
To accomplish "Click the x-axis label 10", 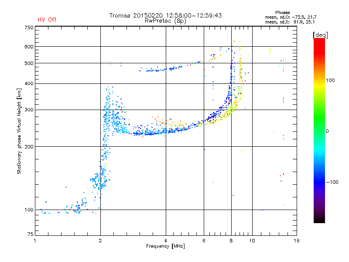I will coord(252,241).
